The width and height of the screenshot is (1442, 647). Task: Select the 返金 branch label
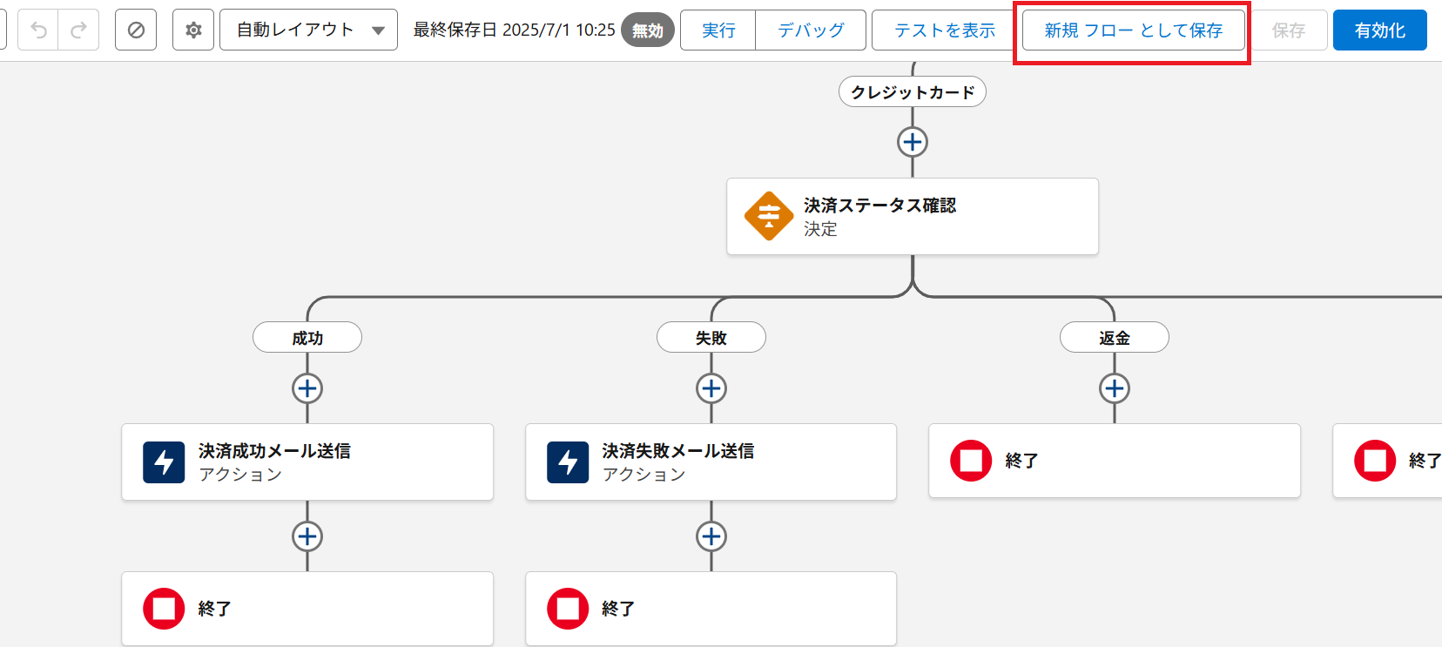tap(1114, 338)
